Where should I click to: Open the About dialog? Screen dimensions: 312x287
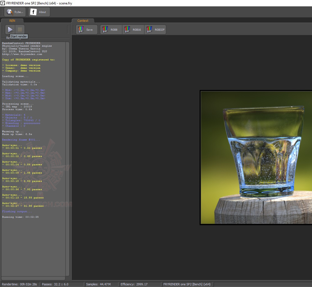coord(39,12)
